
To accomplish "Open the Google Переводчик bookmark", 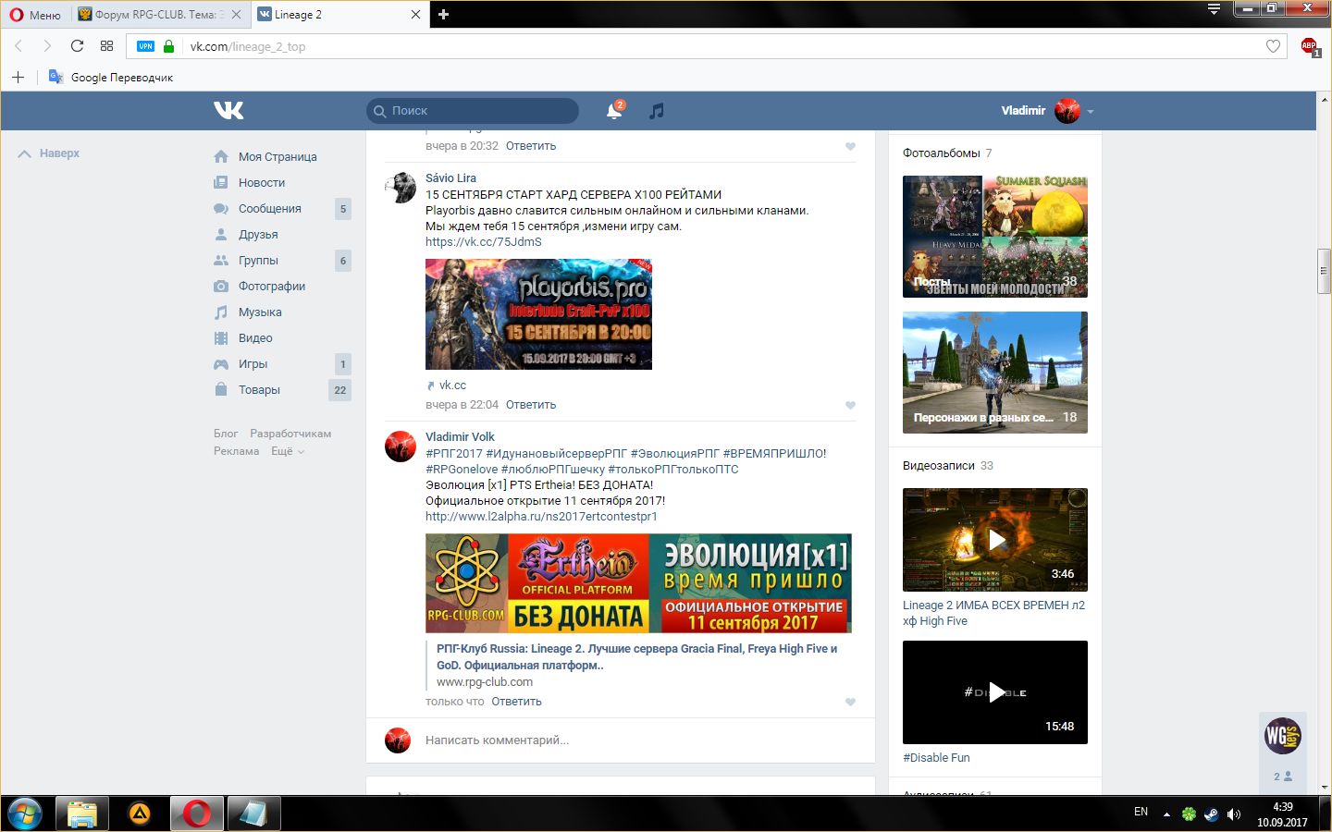I will pos(111,77).
